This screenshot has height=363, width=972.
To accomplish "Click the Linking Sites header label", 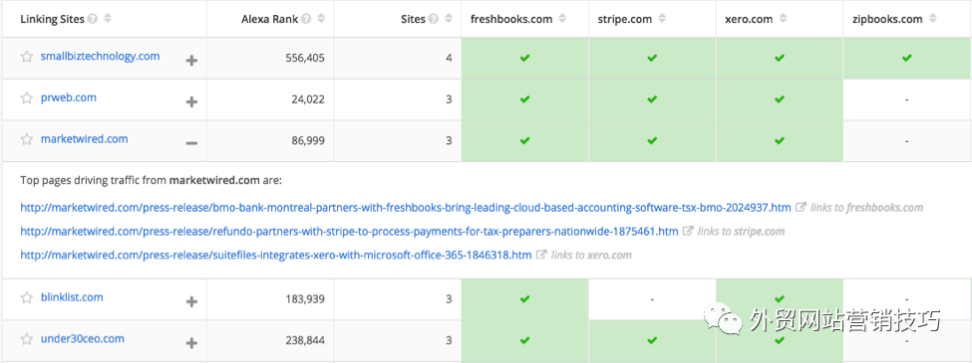I will [53, 19].
